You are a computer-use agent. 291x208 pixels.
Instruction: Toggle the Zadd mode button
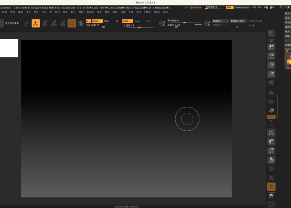(x=127, y=21)
